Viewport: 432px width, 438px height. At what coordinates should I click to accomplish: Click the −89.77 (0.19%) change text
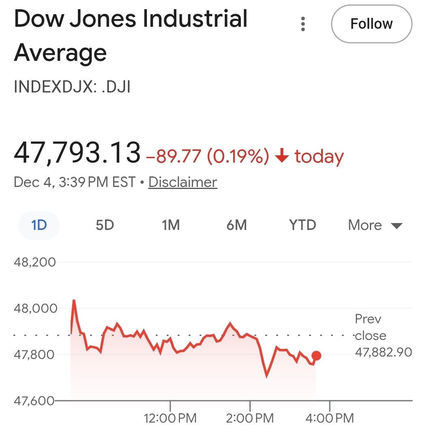[x=207, y=157]
